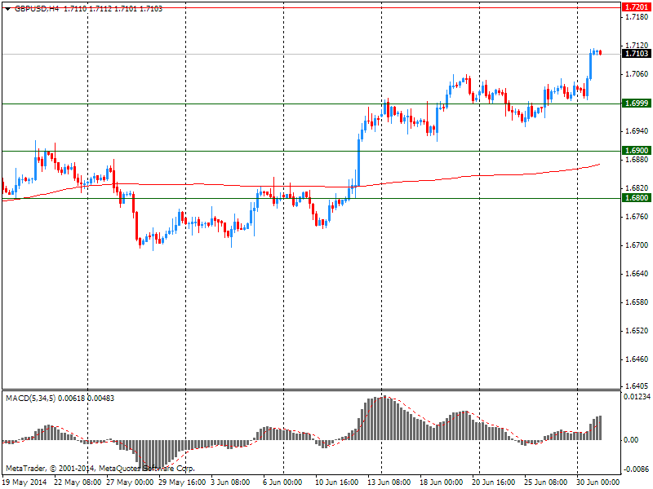The width and height of the screenshot is (653, 489).
Task: Select the red 1.7201 price level label
Action: click(x=636, y=7)
